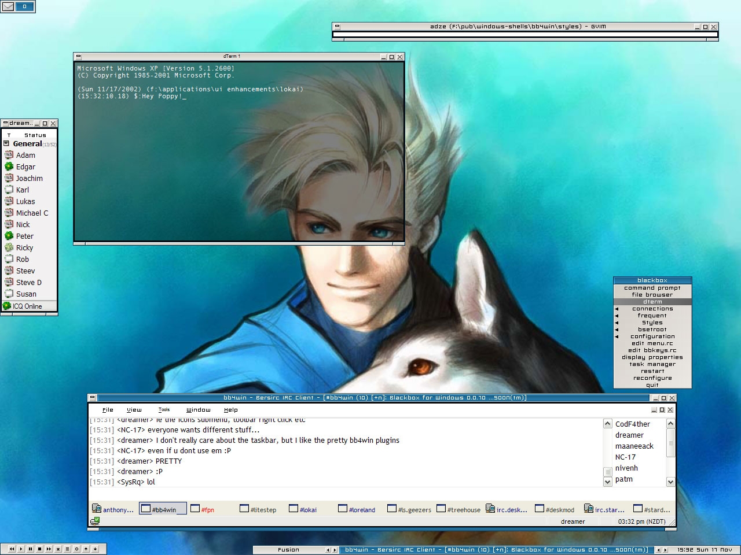Click the ICQ status flower icon beside ICQ Online
Screen dimensions: 741x555
pyautogui.click(x=7, y=306)
